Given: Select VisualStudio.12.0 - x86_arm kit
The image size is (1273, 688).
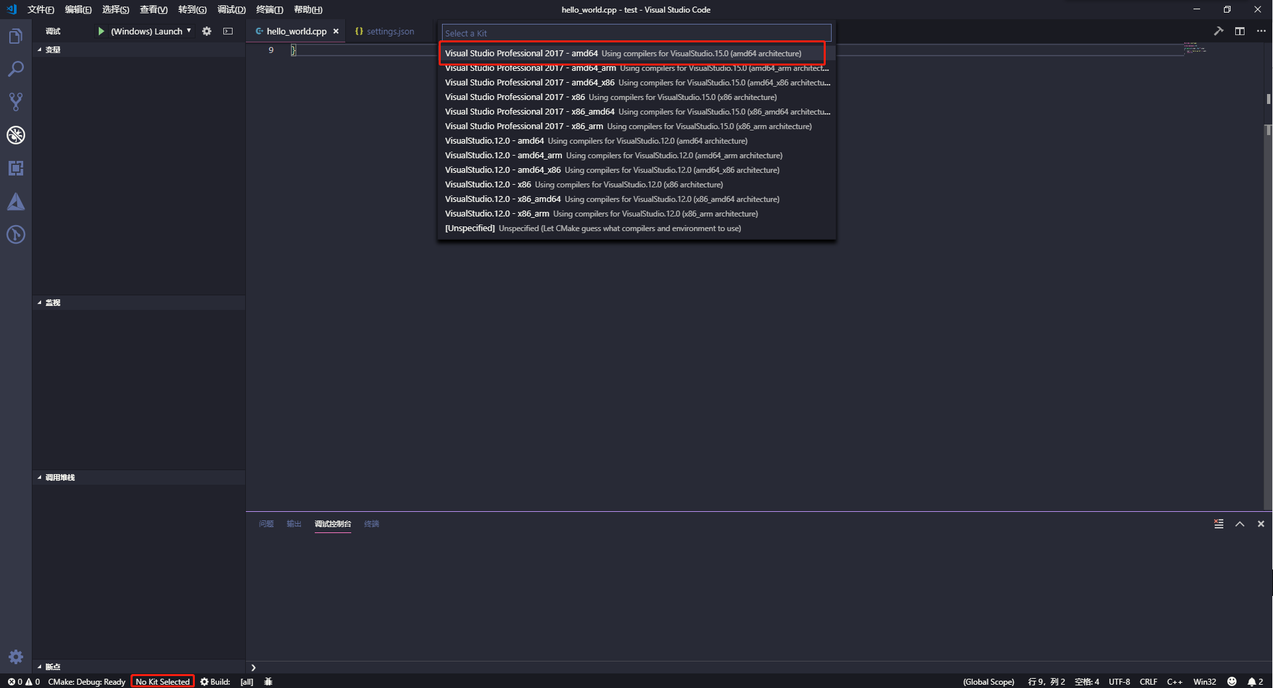Looking at the screenshot, I should [x=636, y=214].
